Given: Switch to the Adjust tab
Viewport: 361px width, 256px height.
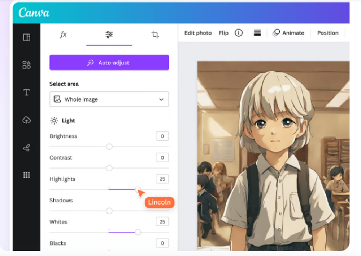Looking at the screenshot, I should [x=109, y=34].
